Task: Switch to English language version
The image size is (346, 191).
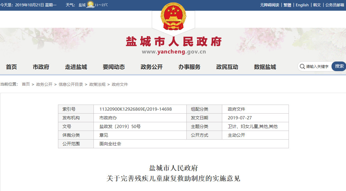Action: point(302,5)
